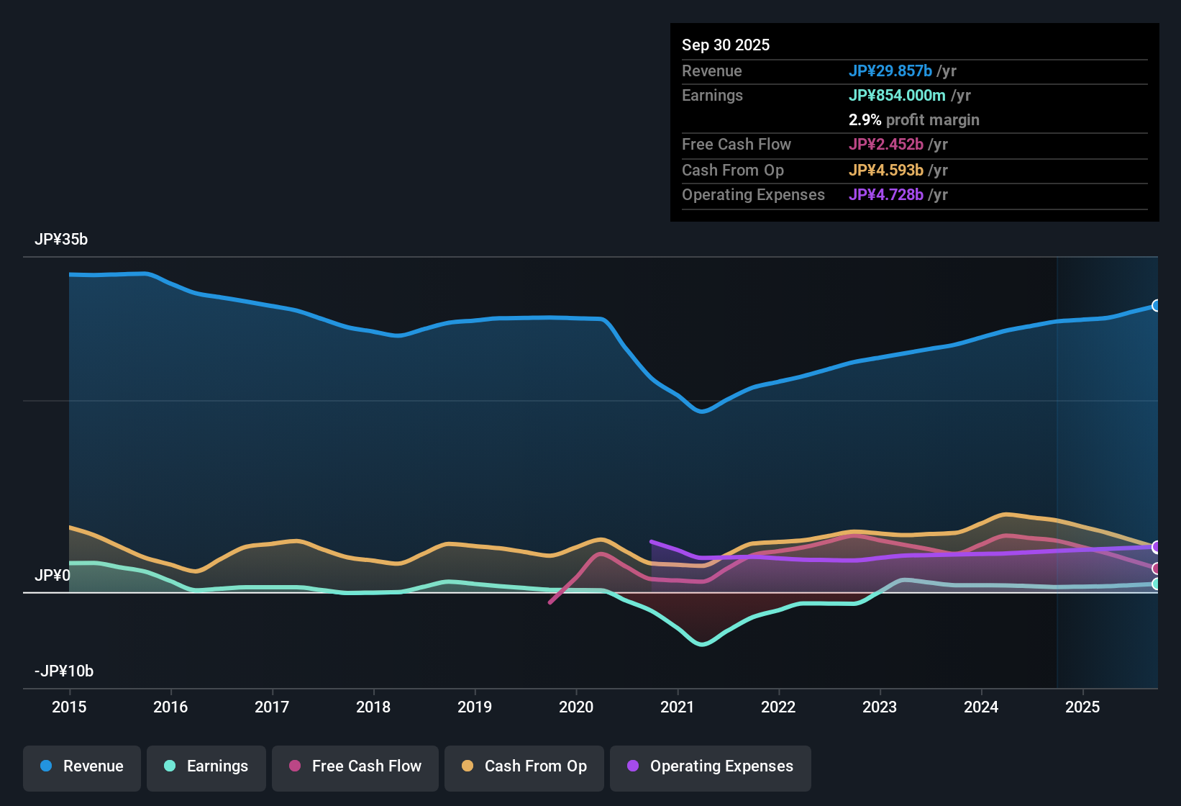Click the blue Revenue legend dot
The height and width of the screenshot is (806, 1181).
[46, 766]
